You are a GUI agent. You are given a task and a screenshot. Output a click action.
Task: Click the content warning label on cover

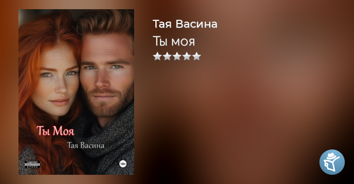pyautogui.click(x=32, y=164)
